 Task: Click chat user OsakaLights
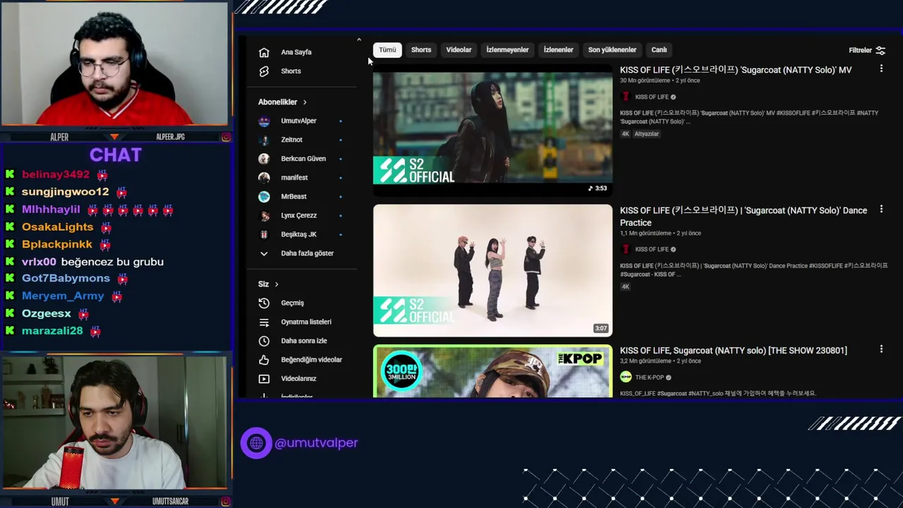pyautogui.click(x=57, y=227)
